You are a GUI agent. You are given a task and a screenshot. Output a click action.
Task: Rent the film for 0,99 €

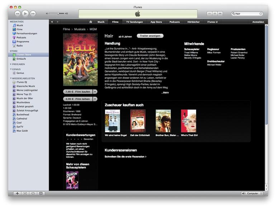(78, 99)
